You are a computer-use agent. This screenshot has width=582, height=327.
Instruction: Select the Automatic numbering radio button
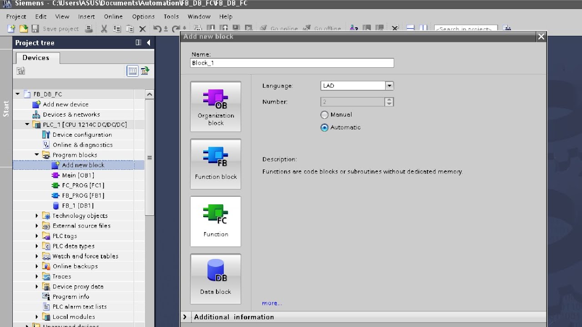(x=324, y=128)
